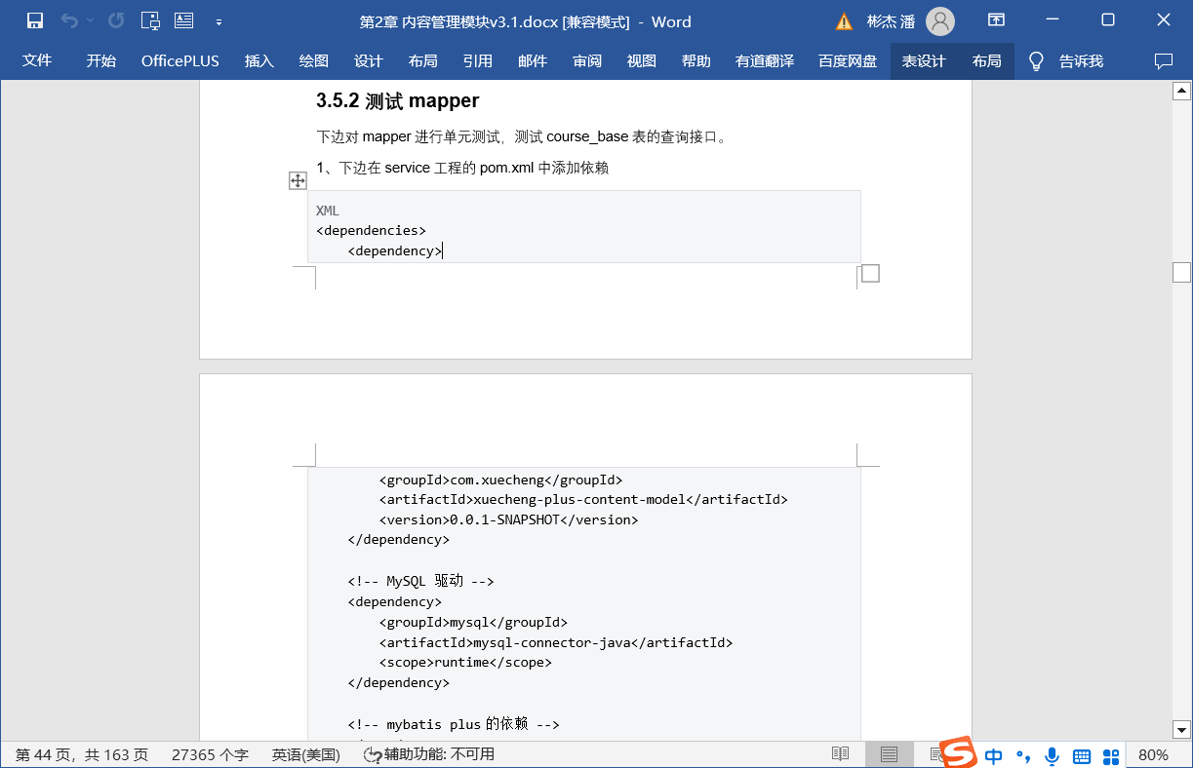The image size is (1193, 768).
Task: Click the 告诉我 search field
Action: (x=1081, y=60)
